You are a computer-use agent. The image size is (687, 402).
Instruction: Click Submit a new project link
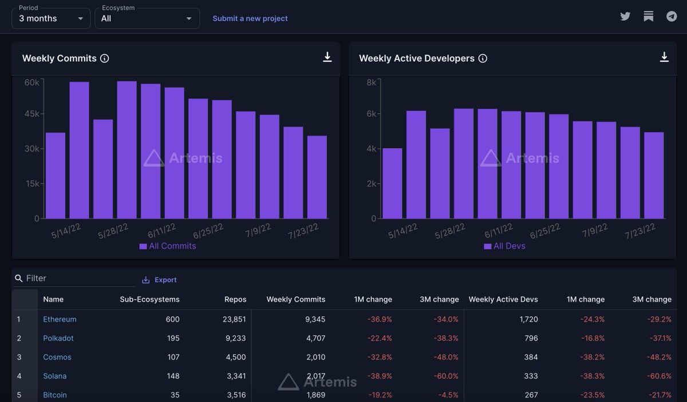250,18
